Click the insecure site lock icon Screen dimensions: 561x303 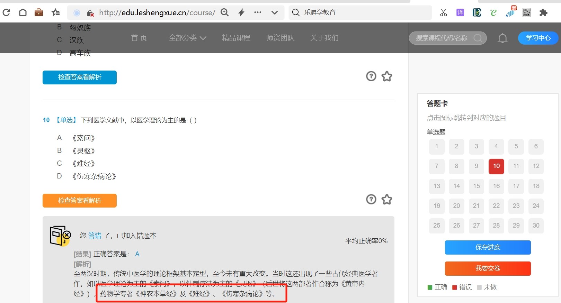[90, 13]
